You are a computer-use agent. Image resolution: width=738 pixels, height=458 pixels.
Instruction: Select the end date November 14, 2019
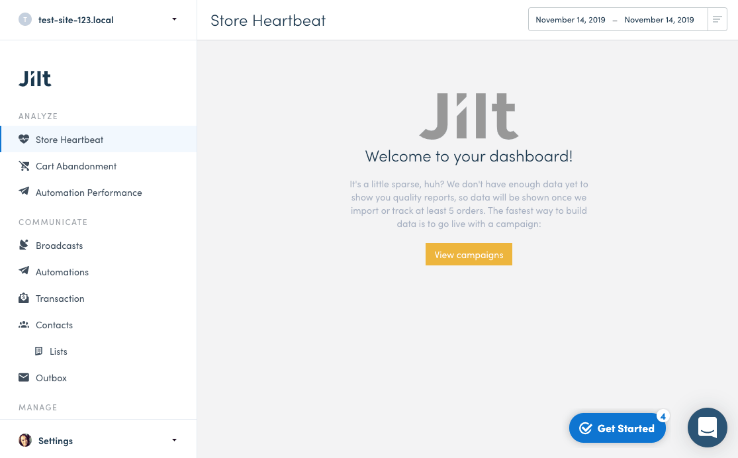pos(659,20)
